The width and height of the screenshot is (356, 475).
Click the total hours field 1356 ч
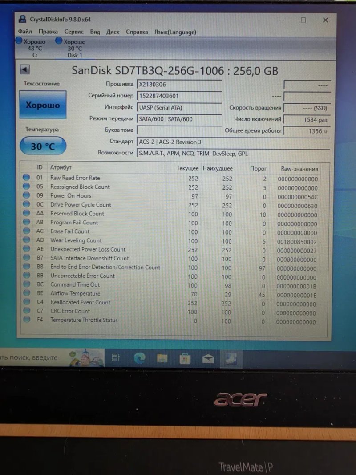[x=307, y=131]
